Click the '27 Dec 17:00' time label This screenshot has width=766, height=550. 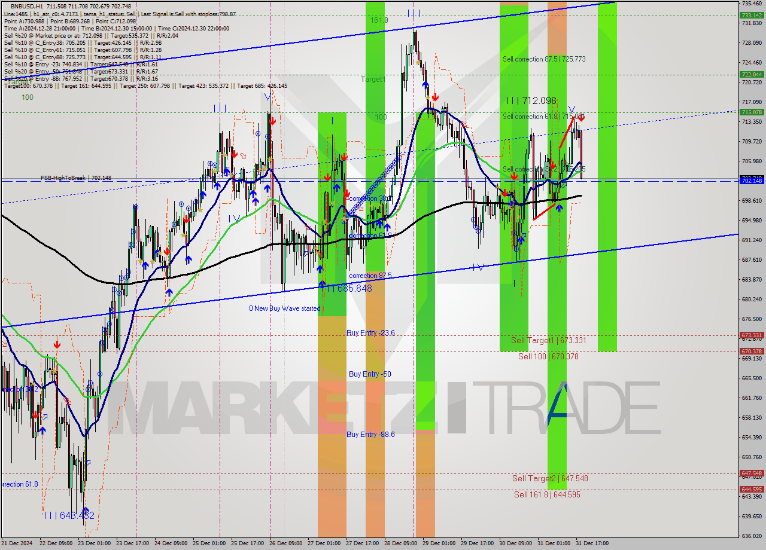pyautogui.click(x=363, y=543)
